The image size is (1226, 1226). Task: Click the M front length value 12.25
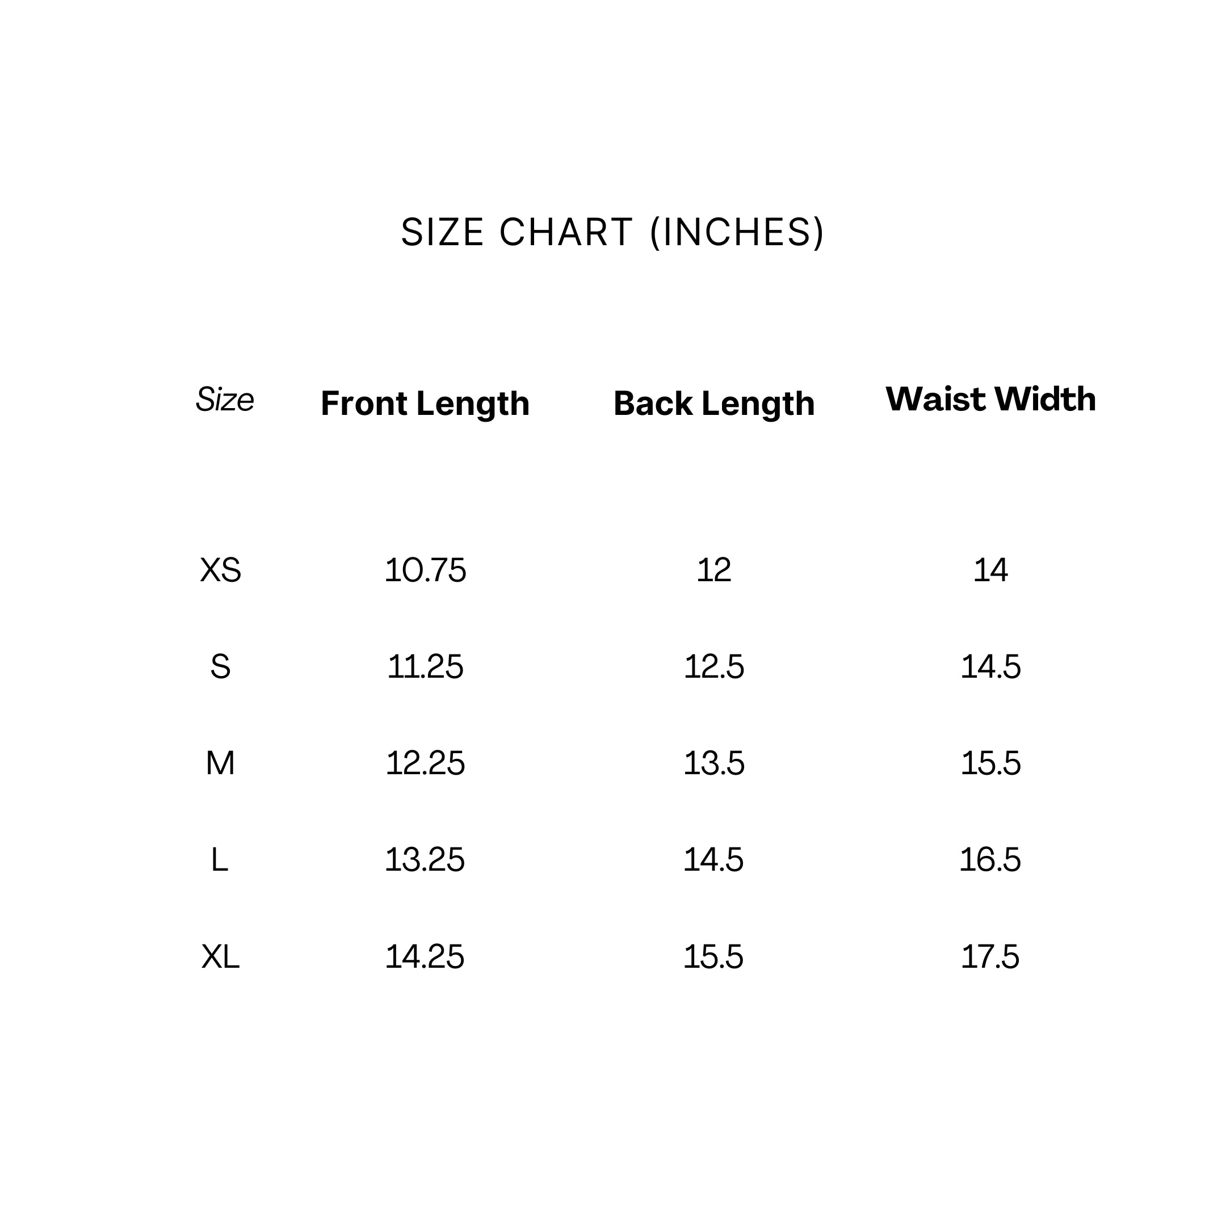coord(425,763)
